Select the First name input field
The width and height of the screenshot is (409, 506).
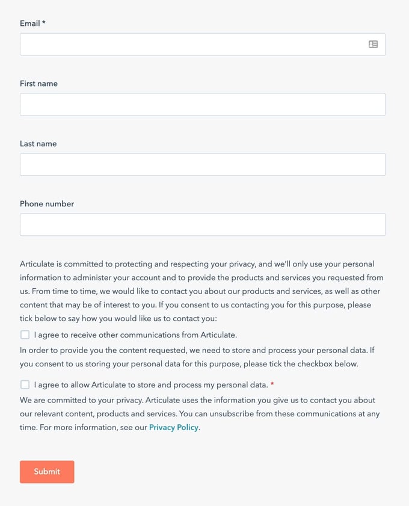click(x=180, y=104)
